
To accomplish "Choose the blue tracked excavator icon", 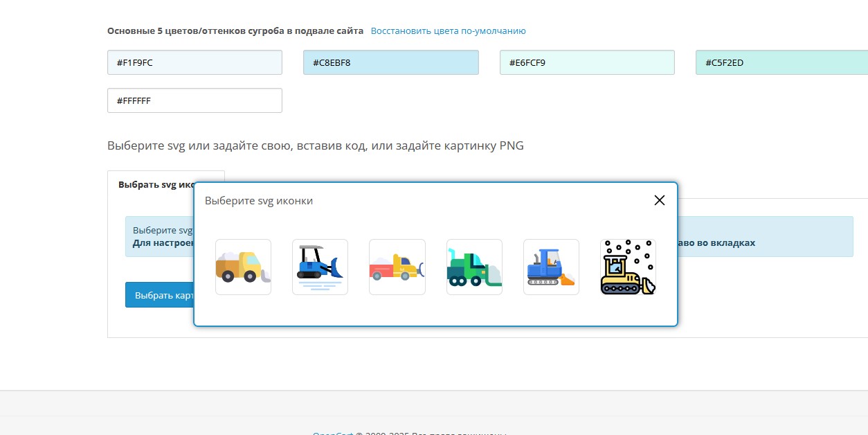I will click(551, 267).
